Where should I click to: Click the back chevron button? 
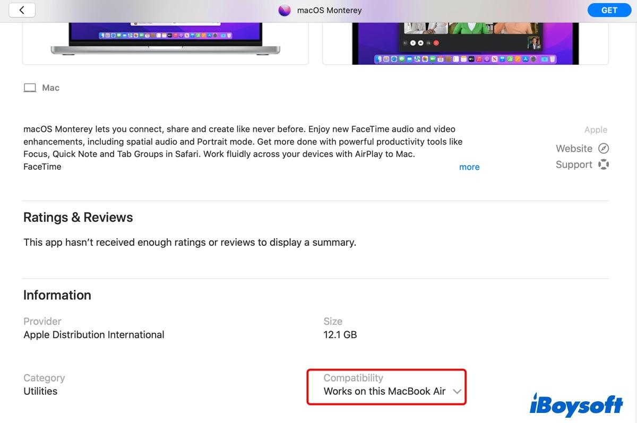22,10
